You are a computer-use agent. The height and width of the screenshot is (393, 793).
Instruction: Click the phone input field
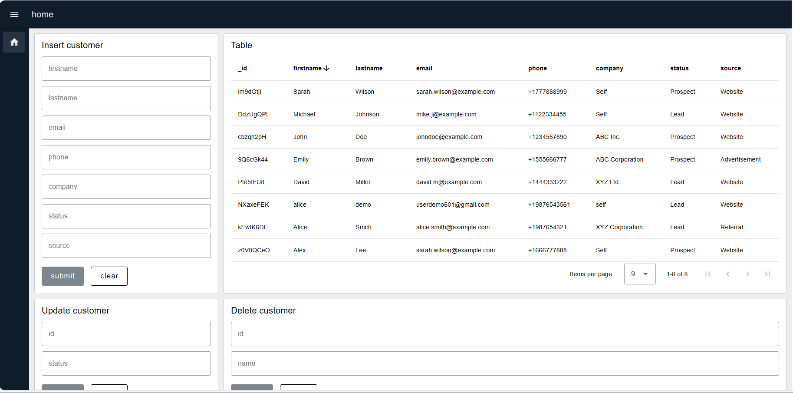point(126,157)
